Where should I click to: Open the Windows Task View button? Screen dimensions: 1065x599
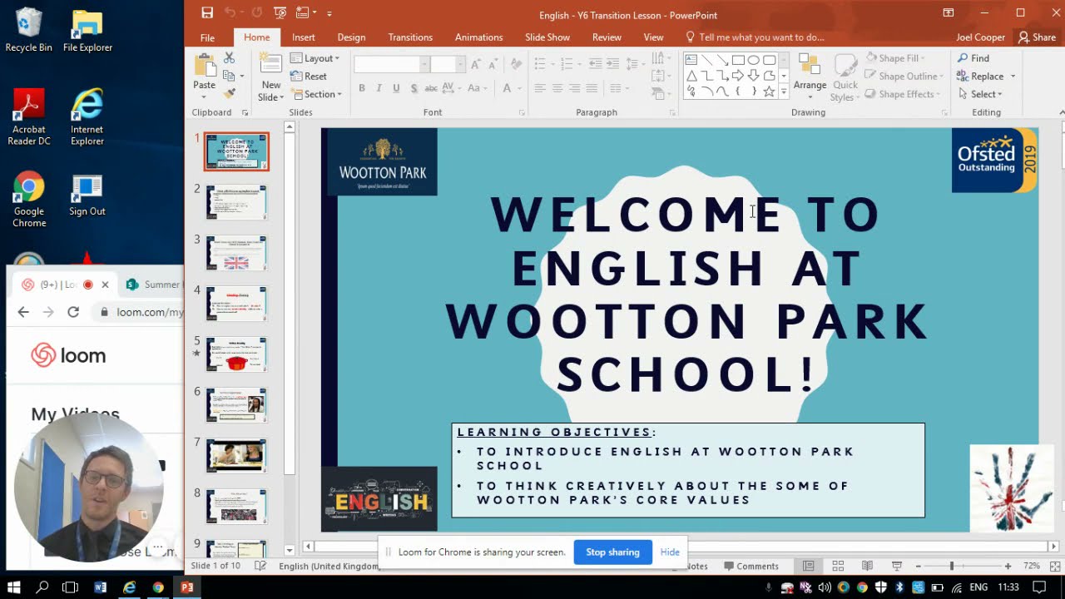(71, 587)
